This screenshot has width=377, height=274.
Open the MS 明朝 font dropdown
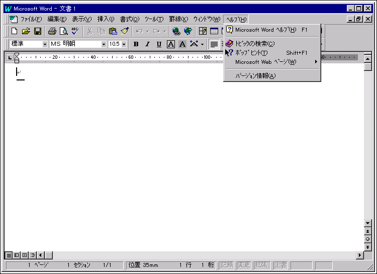(x=104, y=44)
